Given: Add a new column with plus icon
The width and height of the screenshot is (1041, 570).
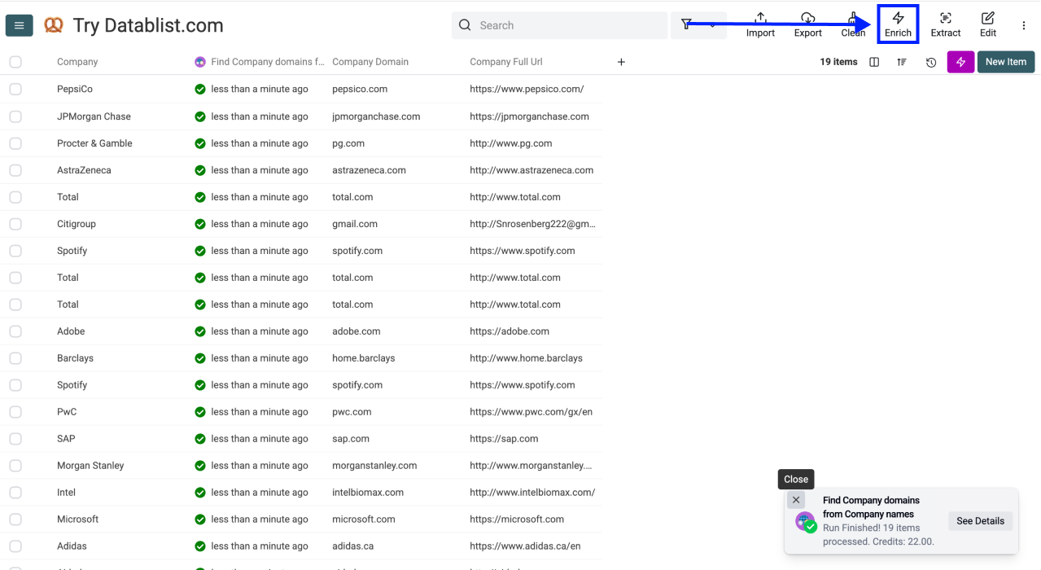Looking at the screenshot, I should click(x=621, y=62).
